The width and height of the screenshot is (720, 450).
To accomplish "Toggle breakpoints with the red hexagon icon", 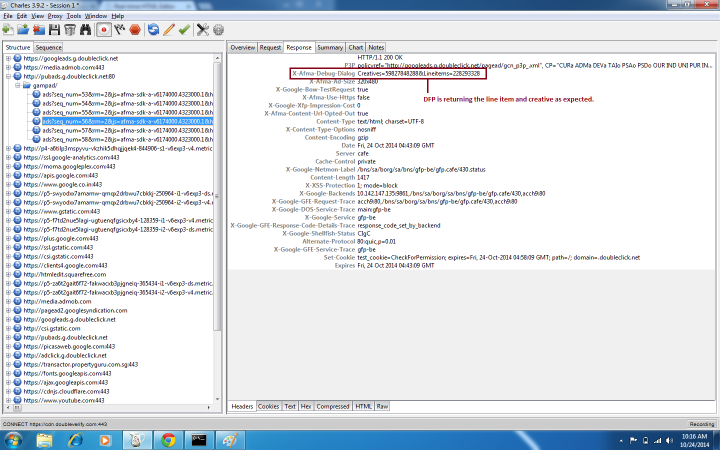I will (135, 29).
